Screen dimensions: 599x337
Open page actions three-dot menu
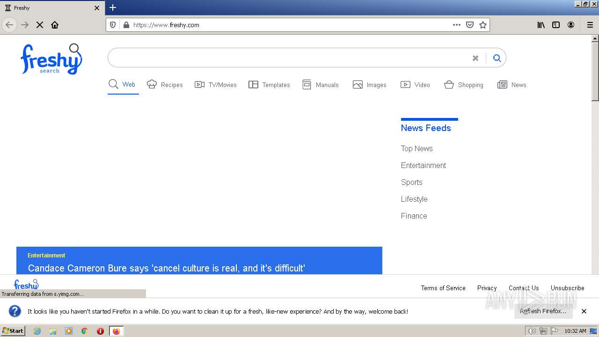[457, 25]
